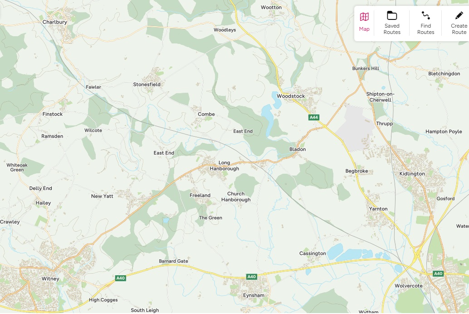Click the Long Hanborough label

pos(225,166)
